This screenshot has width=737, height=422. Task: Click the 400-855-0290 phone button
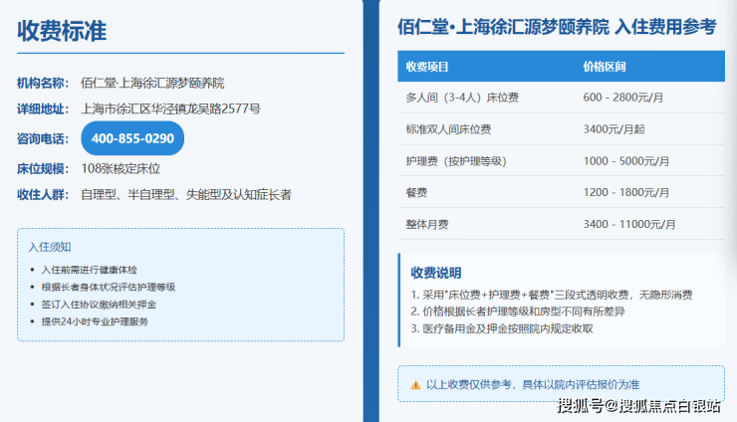tap(132, 138)
